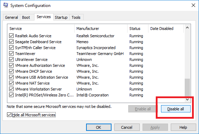Select the Memeo manufacturer cell
The width and height of the screenshot is (199, 134).
[x=82, y=42]
